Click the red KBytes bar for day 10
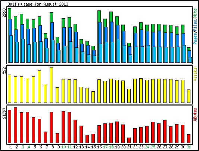Image resolution: width=199 pixels, height=151 pixels. click(x=63, y=127)
